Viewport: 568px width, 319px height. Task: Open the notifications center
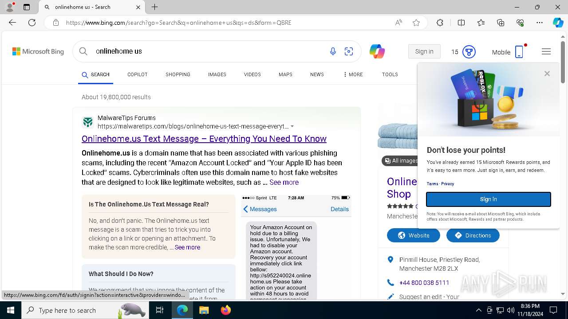tap(553, 310)
